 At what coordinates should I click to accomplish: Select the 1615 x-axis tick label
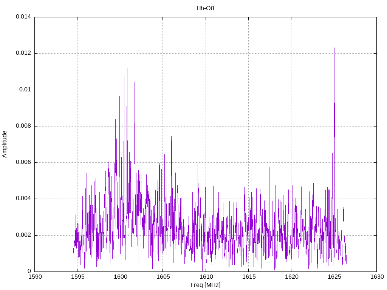(x=248, y=277)
